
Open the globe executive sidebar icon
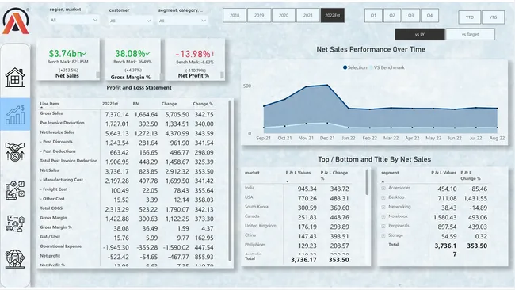(15, 259)
